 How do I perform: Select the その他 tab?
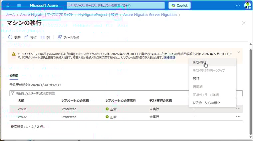tap(14, 75)
